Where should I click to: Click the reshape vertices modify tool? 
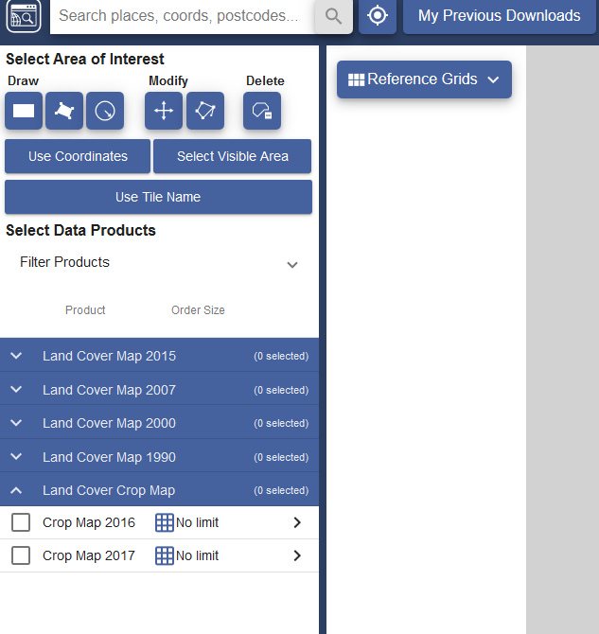(204, 111)
